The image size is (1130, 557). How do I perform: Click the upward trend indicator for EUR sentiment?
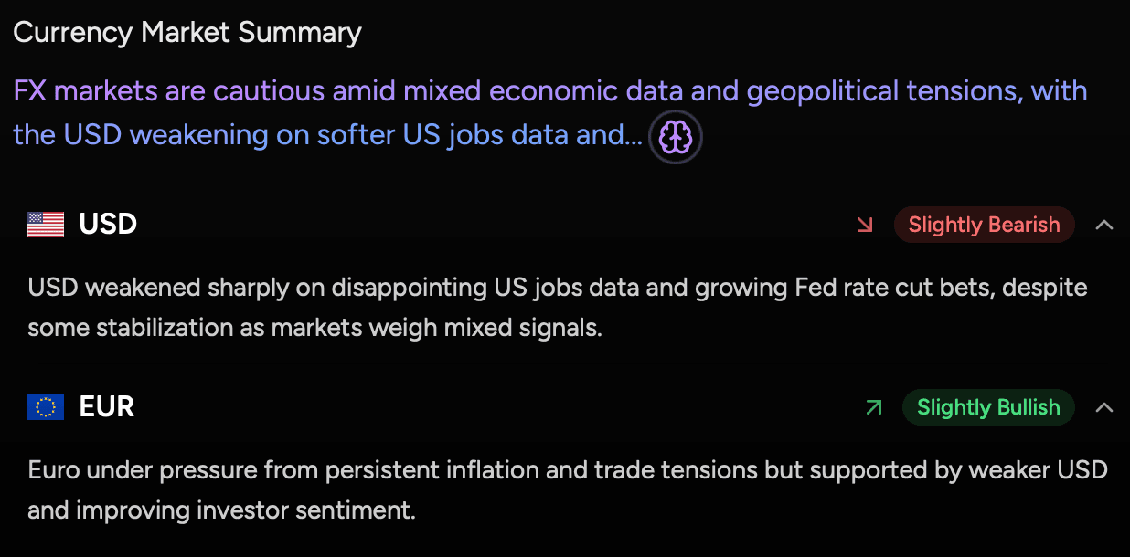click(873, 407)
